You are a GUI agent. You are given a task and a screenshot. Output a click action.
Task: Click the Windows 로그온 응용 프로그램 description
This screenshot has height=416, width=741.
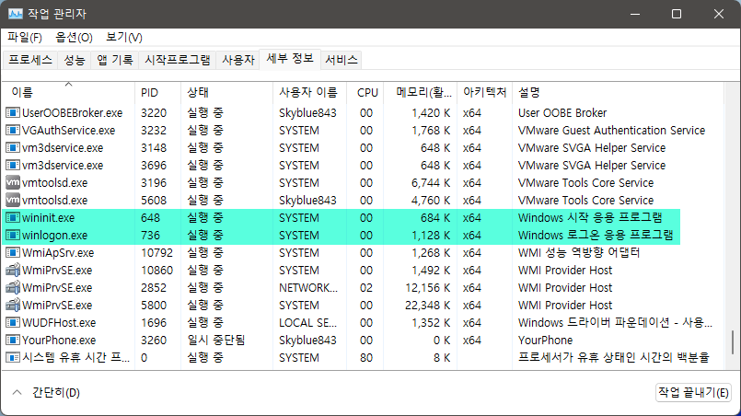596,235
